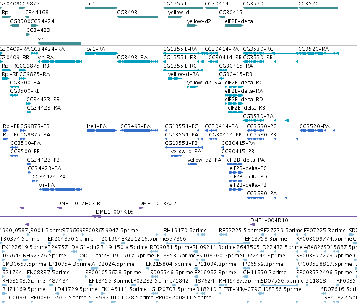Image resolution: width=357 pixels, height=304 pixels.
Task: Click the GH20703.5prime EST label
Action: click(x=173, y=289)
